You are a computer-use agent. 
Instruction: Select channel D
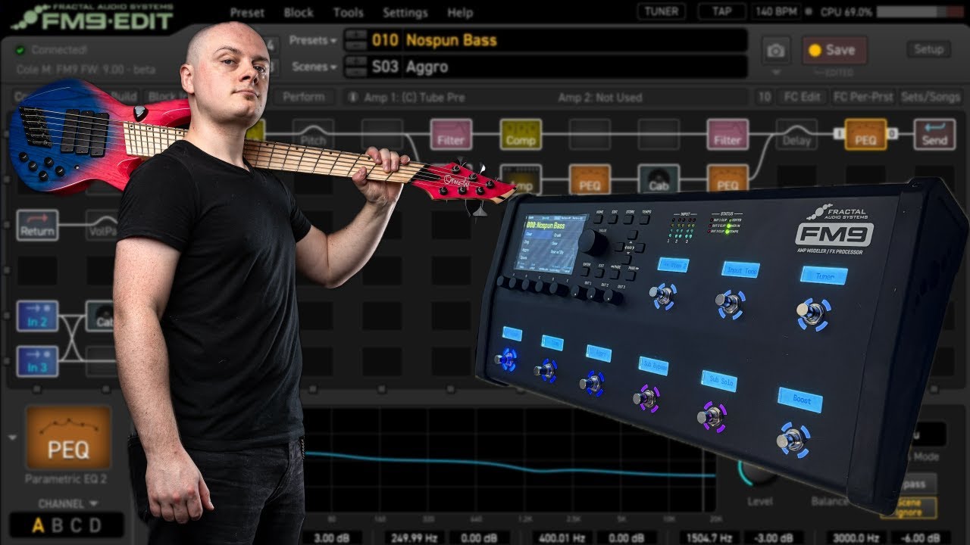click(x=95, y=525)
